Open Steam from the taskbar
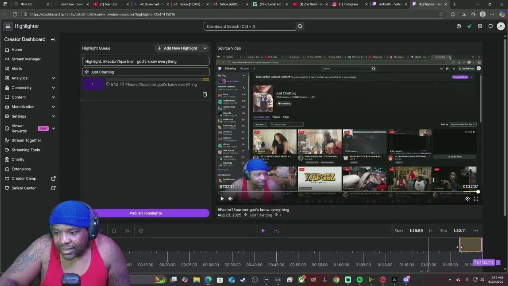This screenshot has width=508, height=286. [x=243, y=280]
